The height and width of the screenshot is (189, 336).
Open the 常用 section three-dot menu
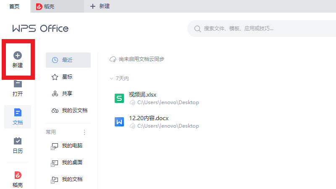click(x=84, y=132)
